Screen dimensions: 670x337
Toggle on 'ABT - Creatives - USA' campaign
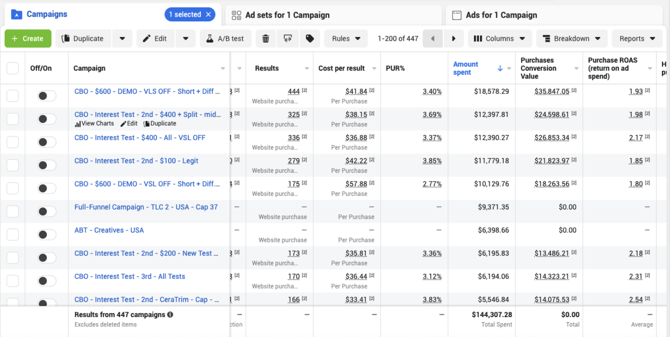(46, 234)
